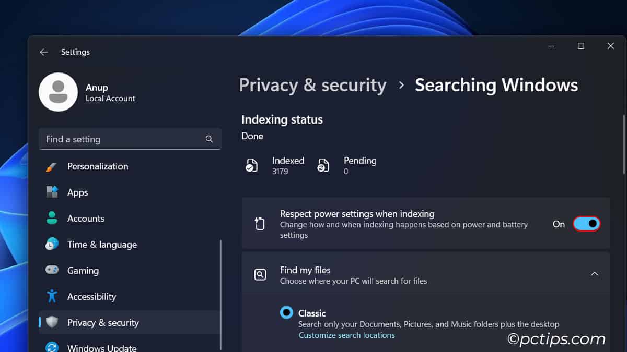Click the 'Indexing status' heading
Screen dimensions: 627x352
[282, 119]
